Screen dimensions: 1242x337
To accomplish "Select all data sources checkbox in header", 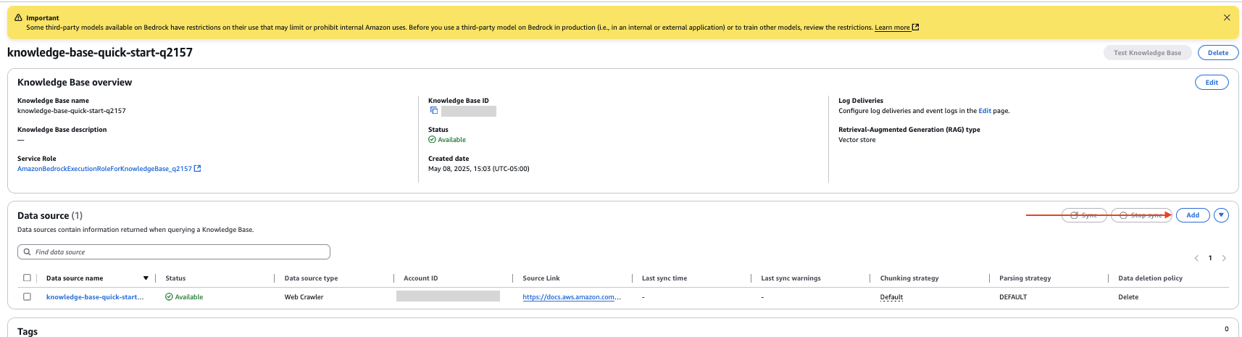I will 27,278.
